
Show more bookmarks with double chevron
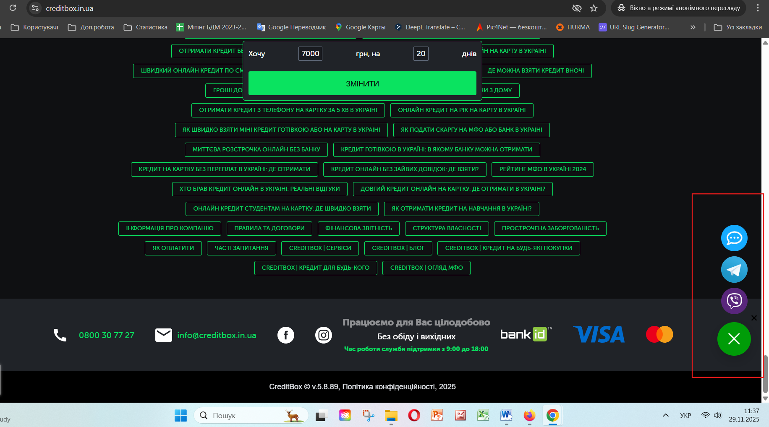point(693,27)
